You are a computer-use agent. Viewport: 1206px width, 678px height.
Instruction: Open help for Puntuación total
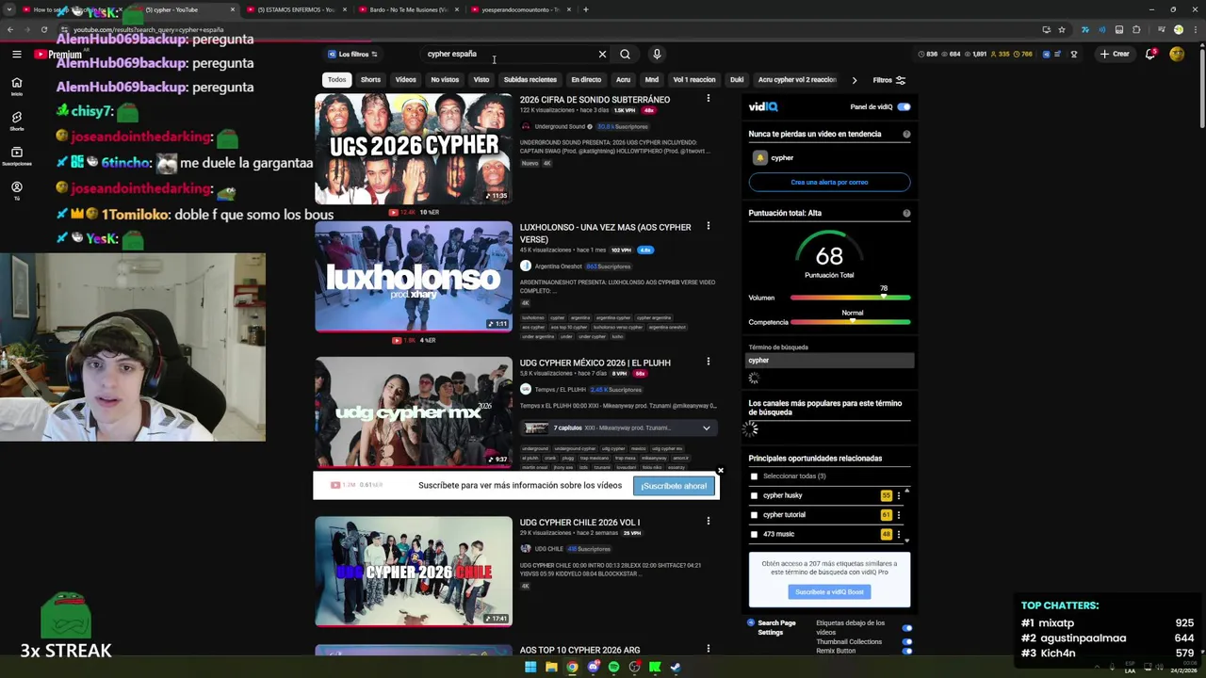pyautogui.click(x=906, y=213)
